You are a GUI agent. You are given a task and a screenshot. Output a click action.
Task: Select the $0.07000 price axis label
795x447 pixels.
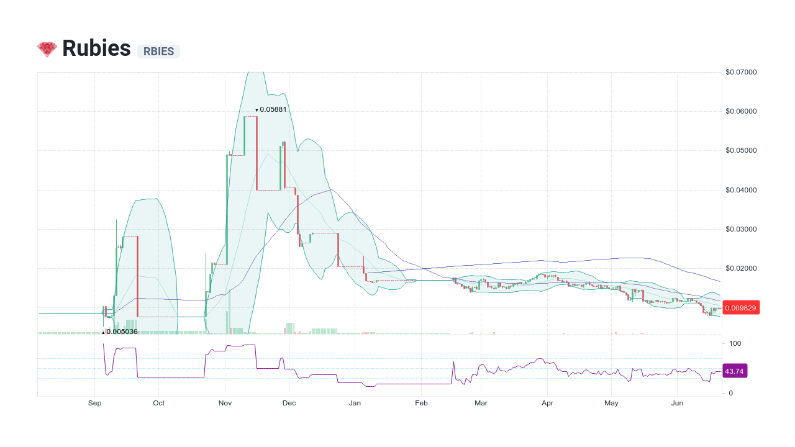[x=740, y=72]
